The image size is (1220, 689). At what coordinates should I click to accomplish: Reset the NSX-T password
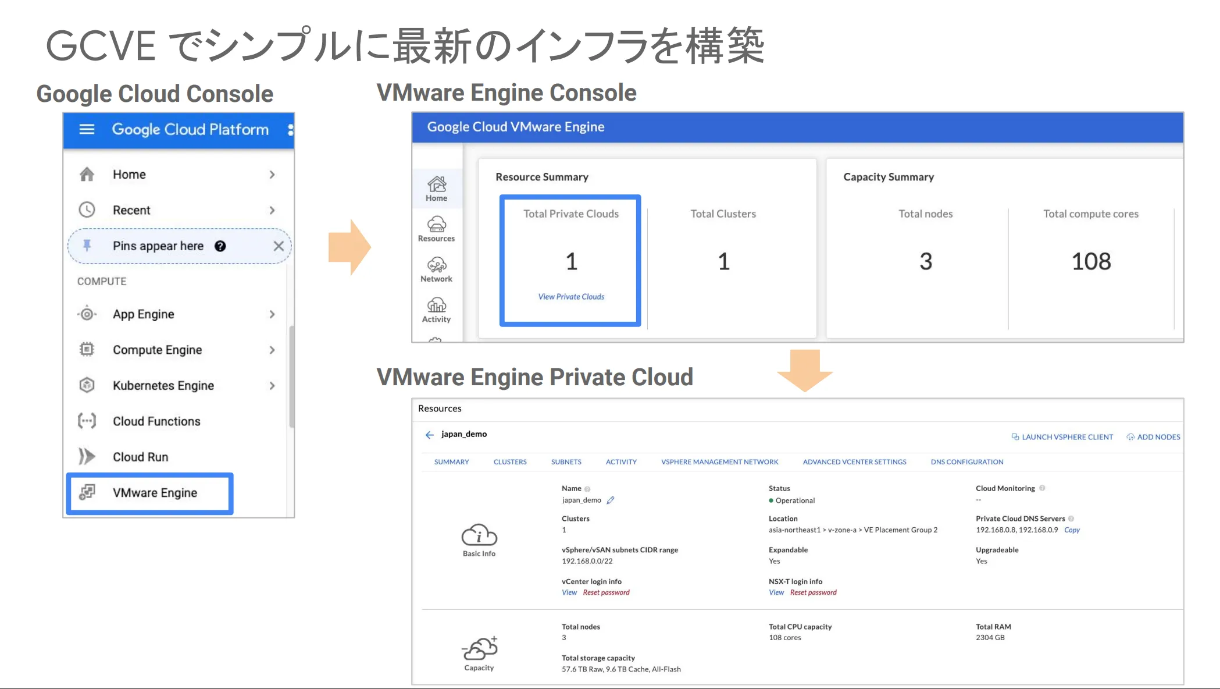(x=813, y=592)
